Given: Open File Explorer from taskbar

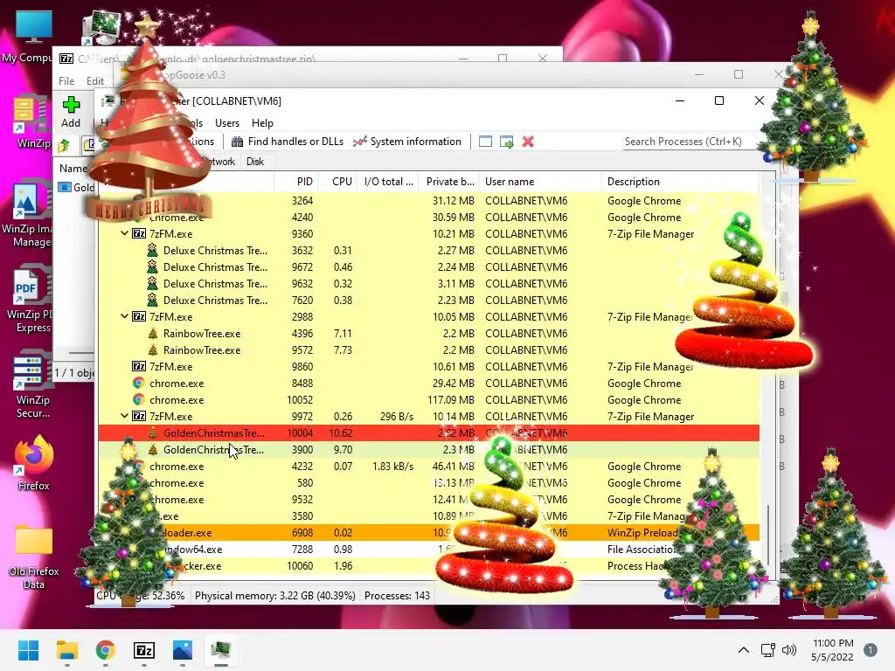Looking at the screenshot, I should tap(66, 650).
